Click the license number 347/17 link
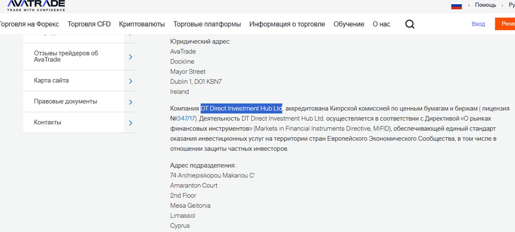 coord(186,118)
